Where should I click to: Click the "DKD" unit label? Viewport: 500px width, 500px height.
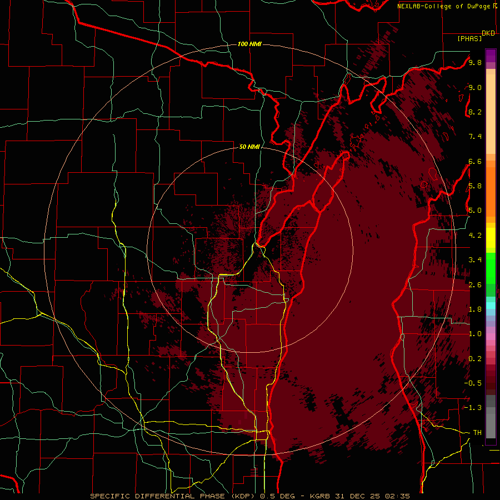point(488,33)
